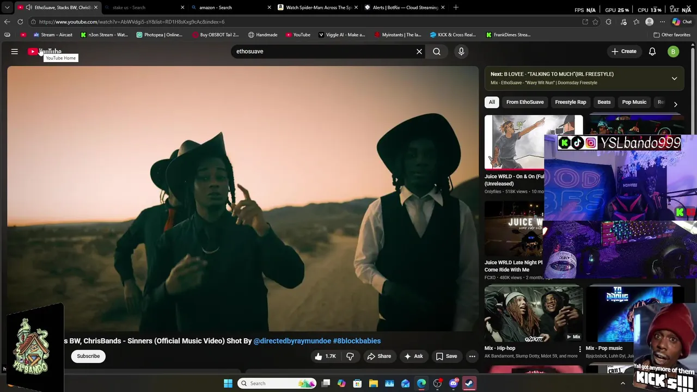Subscribe to the channel

click(88, 356)
